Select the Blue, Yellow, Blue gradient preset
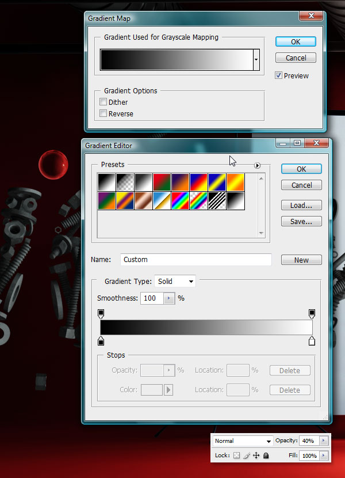Screen dimensions: 345x478 click(x=217, y=183)
